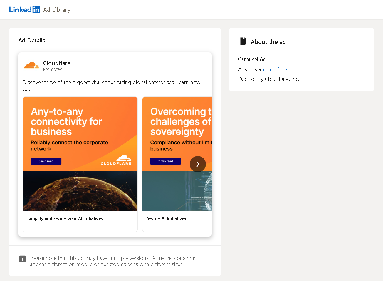The height and width of the screenshot is (281, 383).
Task: Advance the carousel using the right arrow
Action: (x=198, y=164)
